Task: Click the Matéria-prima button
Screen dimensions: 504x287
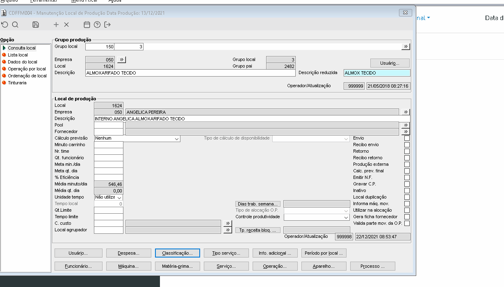Action: click(x=178, y=266)
